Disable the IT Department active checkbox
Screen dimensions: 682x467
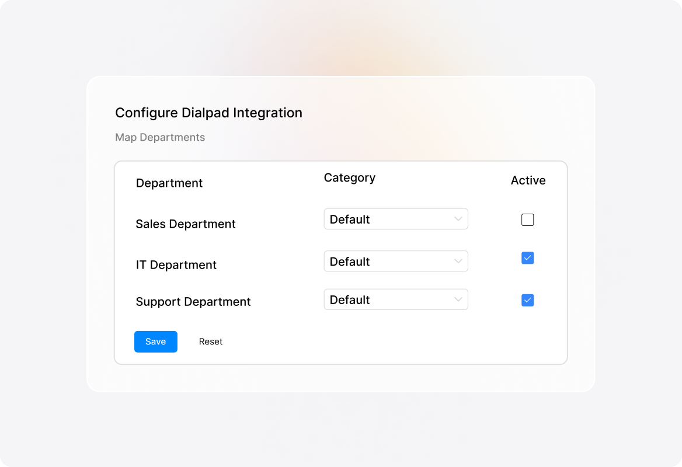(527, 258)
